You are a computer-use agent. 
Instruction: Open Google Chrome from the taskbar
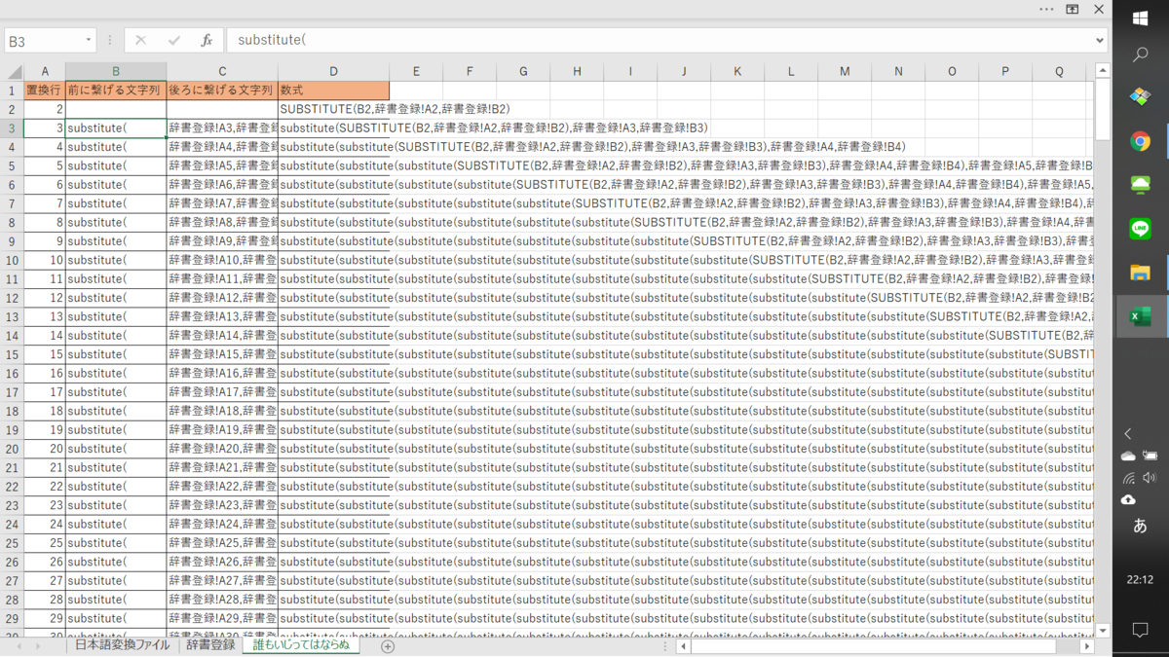[x=1140, y=142]
